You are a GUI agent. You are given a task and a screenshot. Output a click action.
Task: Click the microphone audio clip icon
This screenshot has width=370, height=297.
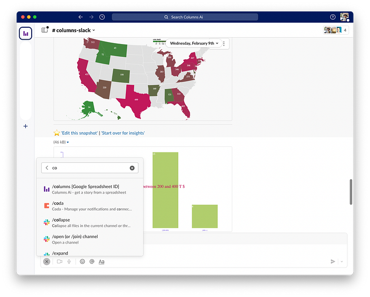point(69,261)
